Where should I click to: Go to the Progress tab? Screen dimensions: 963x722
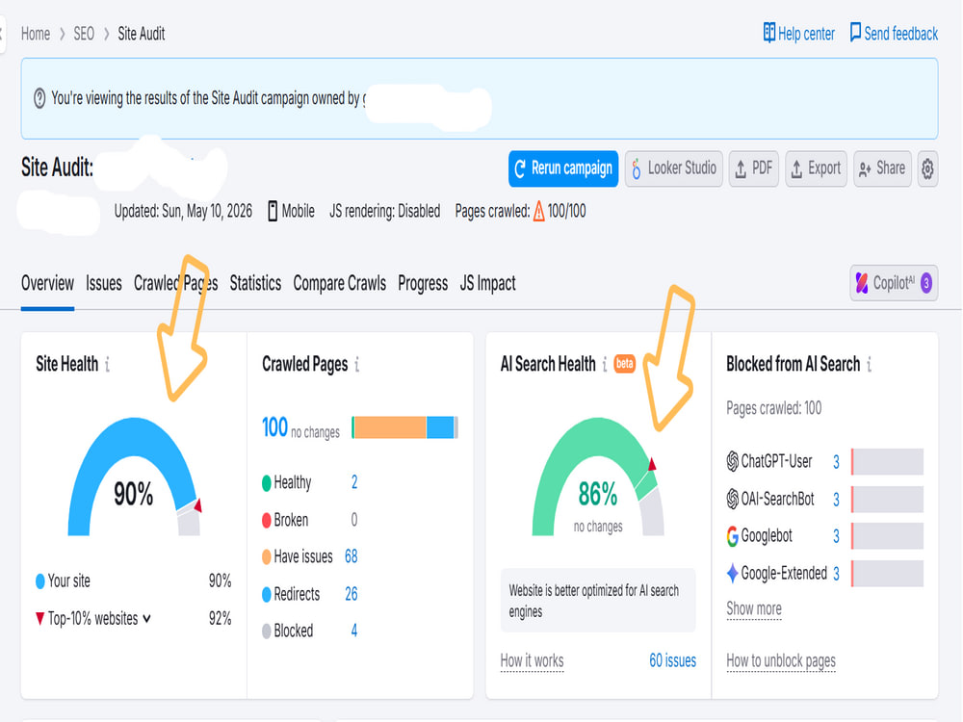[x=423, y=284]
